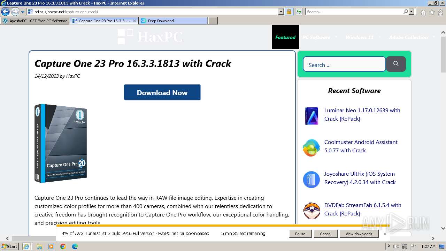Launch Microsoft Edge from the taskbar
The height and width of the screenshot is (251, 446).
point(75,246)
